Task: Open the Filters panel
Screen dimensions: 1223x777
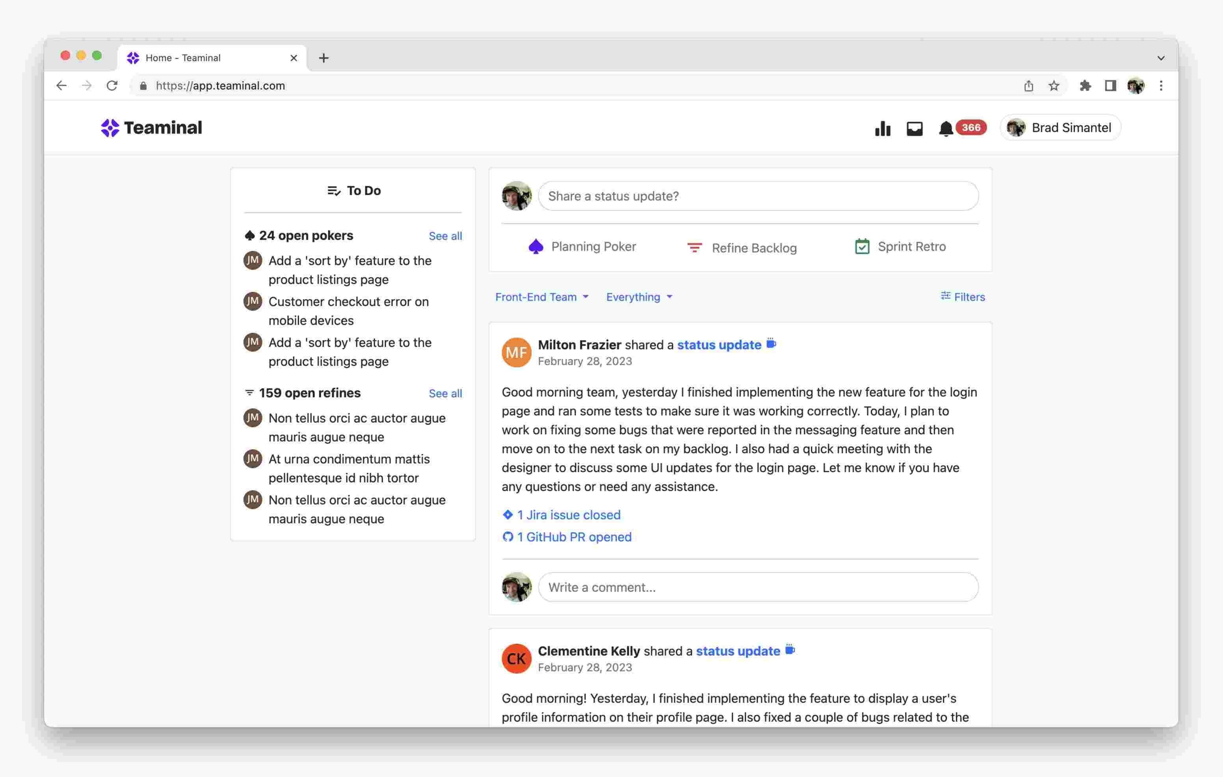Action: (x=963, y=297)
